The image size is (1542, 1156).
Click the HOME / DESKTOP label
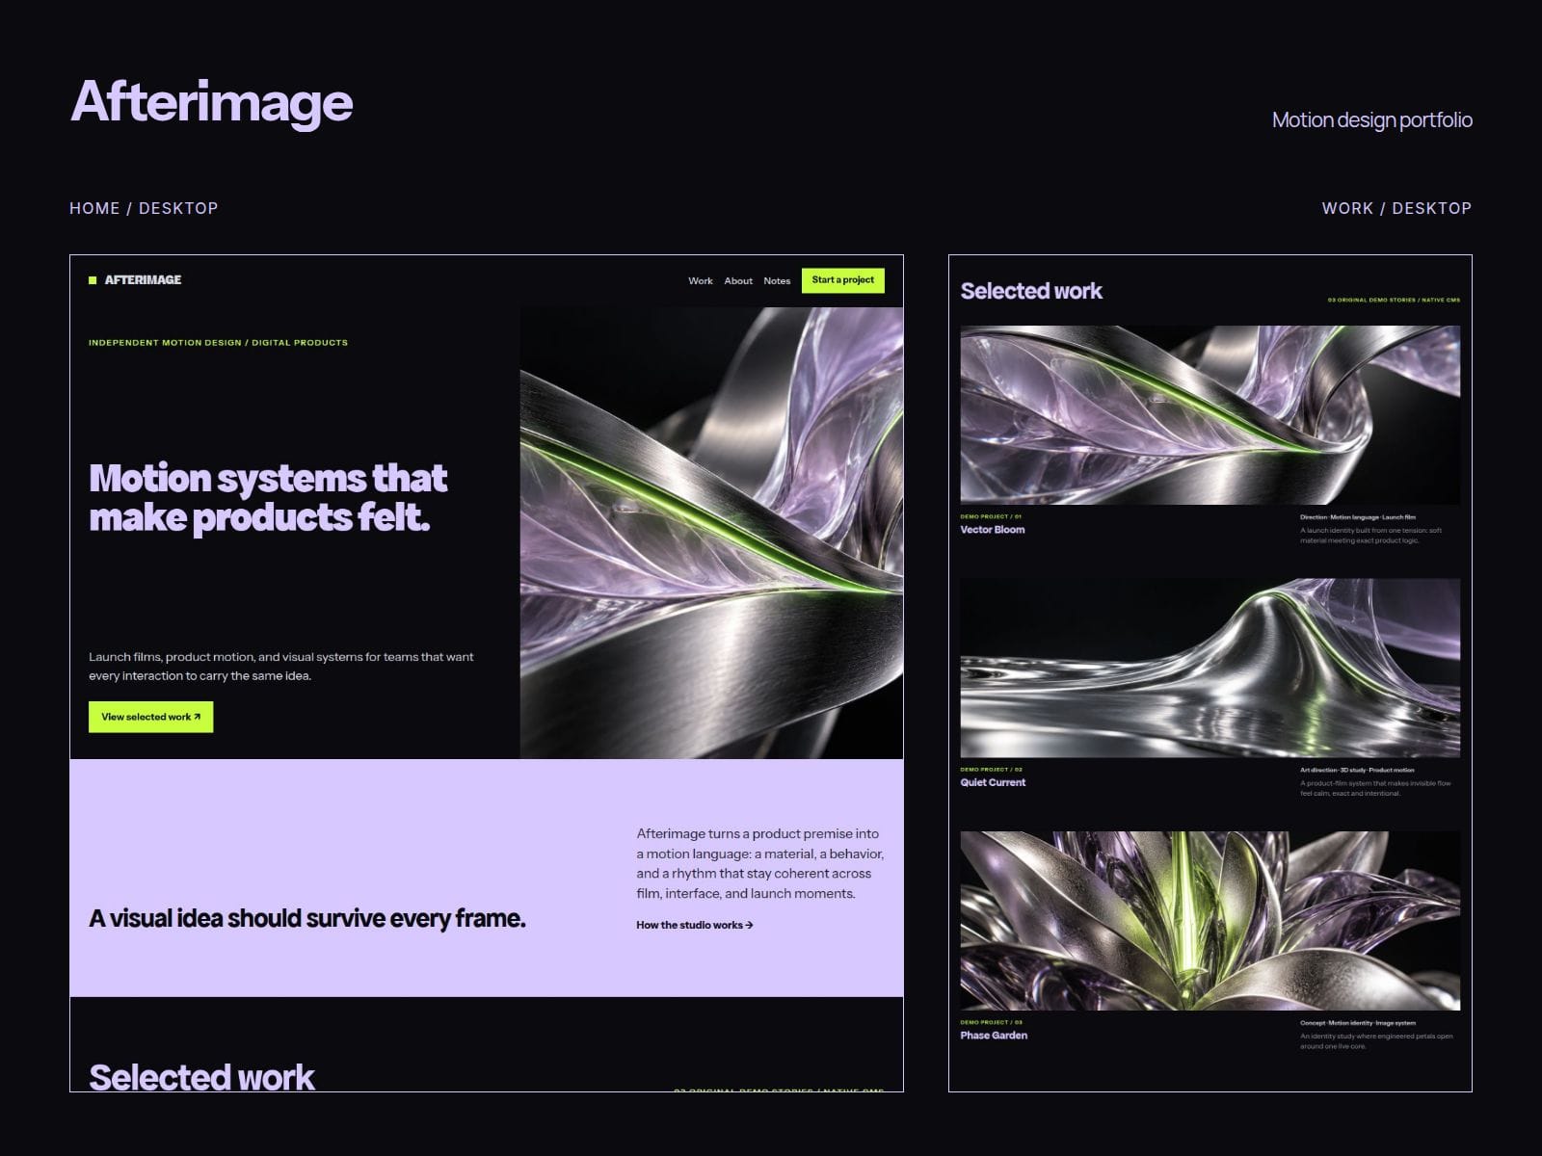point(144,208)
